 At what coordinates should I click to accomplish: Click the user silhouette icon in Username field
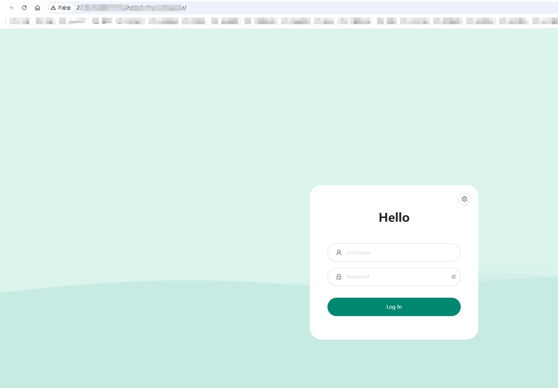click(x=338, y=253)
